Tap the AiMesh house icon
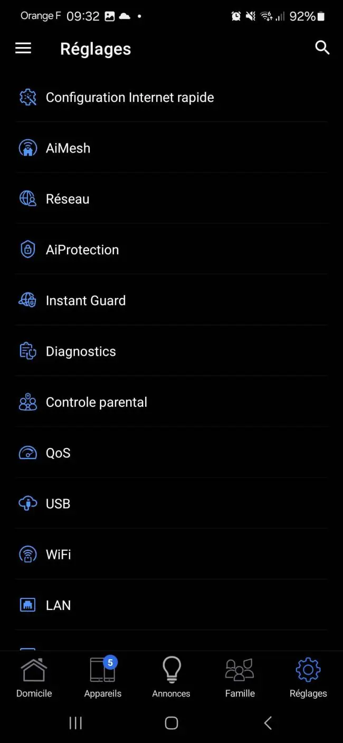Image resolution: width=343 pixels, height=743 pixels. click(27, 148)
